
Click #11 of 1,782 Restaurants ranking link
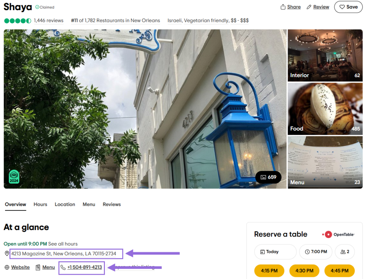click(116, 21)
